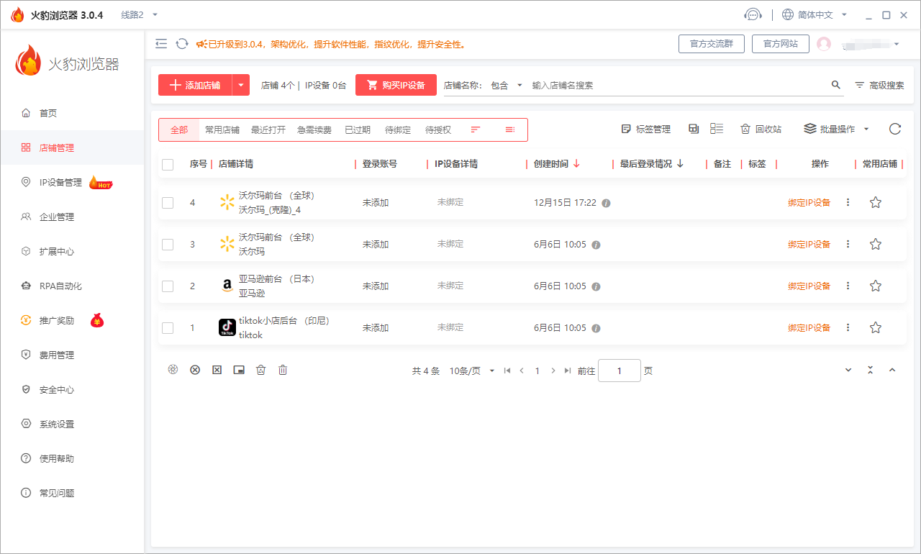Click 绑定IP设备 for the 亚马逊 store
The image size is (921, 554).
click(x=809, y=286)
